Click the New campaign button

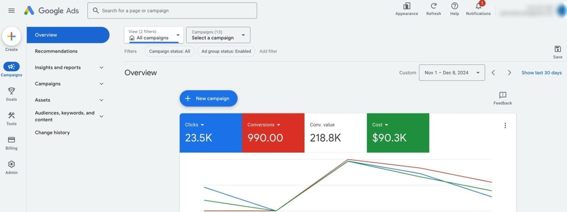point(208,98)
